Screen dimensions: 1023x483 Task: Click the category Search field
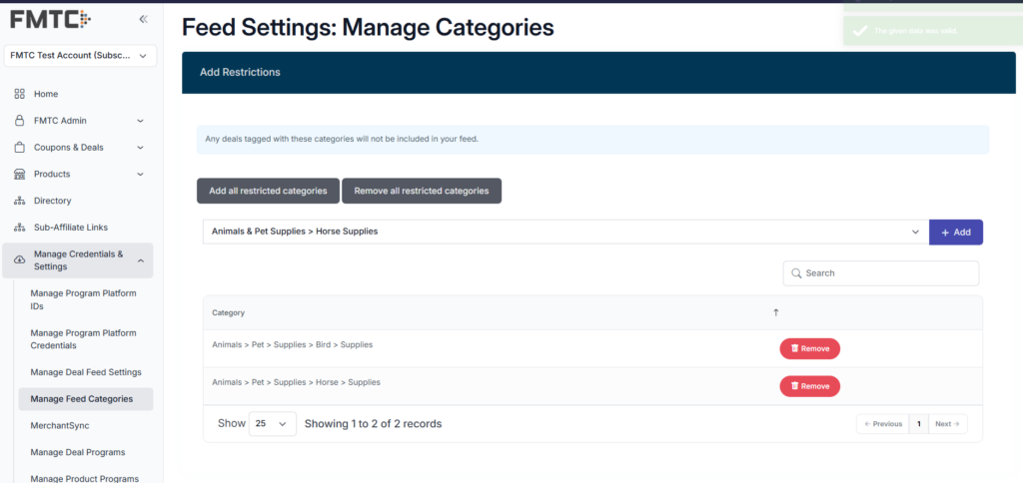click(x=881, y=273)
